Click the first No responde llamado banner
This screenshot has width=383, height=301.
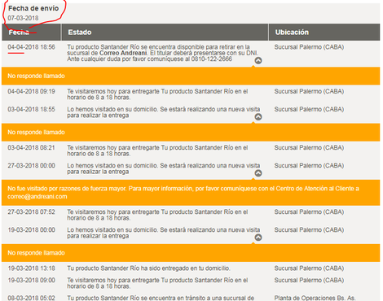click(191, 76)
